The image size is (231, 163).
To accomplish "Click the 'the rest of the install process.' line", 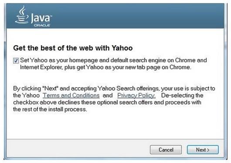I will click(x=50, y=110).
